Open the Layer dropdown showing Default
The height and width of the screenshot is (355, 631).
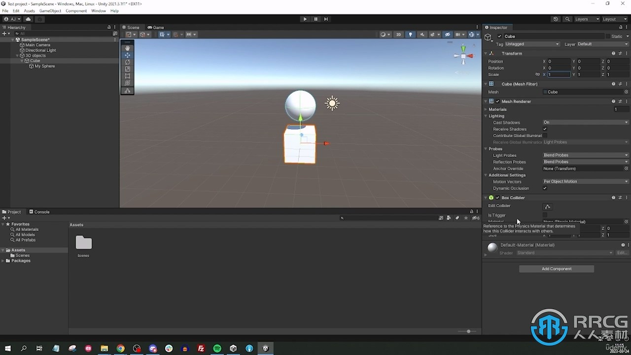tap(602, 44)
